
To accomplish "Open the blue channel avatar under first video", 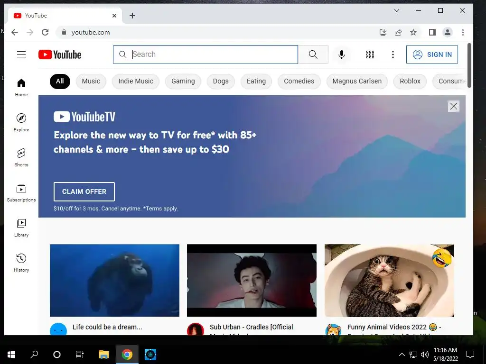I will click(58, 329).
